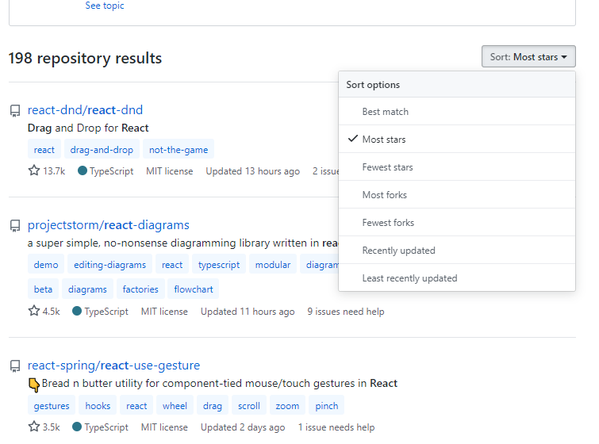Select Best match sort option
599x444 pixels.
click(457, 112)
